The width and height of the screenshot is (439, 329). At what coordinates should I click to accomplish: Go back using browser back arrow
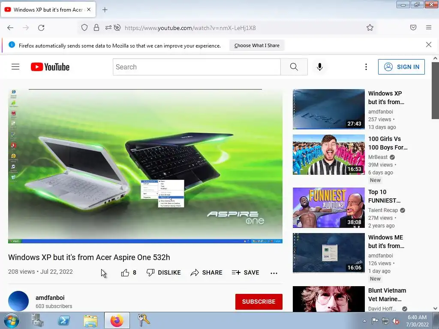tap(10, 28)
